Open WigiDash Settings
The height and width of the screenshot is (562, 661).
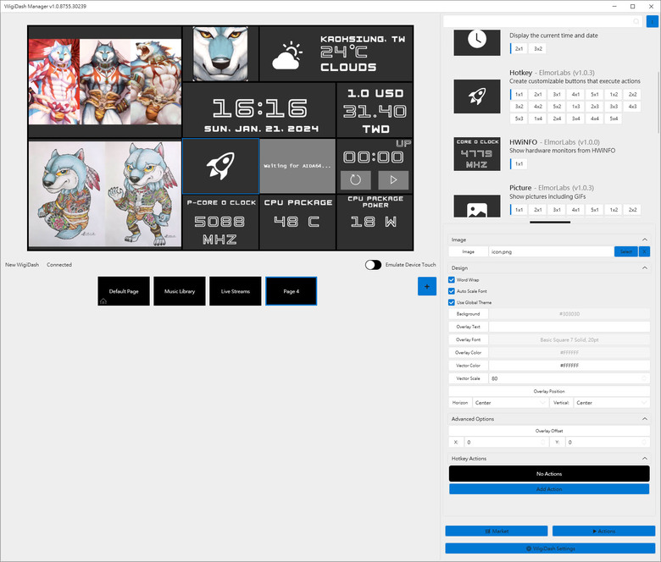[550, 548]
